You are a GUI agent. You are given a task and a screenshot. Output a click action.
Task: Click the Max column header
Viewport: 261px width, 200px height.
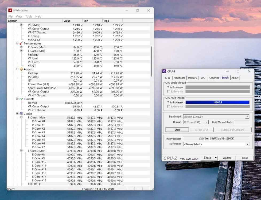tap(112, 21)
